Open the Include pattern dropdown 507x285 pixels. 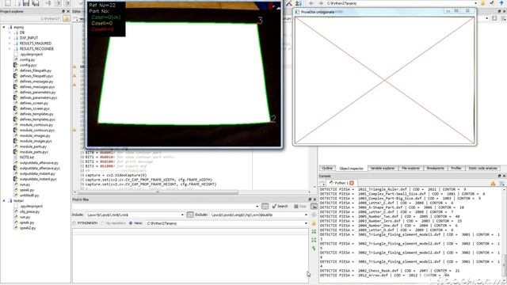tap(182, 215)
